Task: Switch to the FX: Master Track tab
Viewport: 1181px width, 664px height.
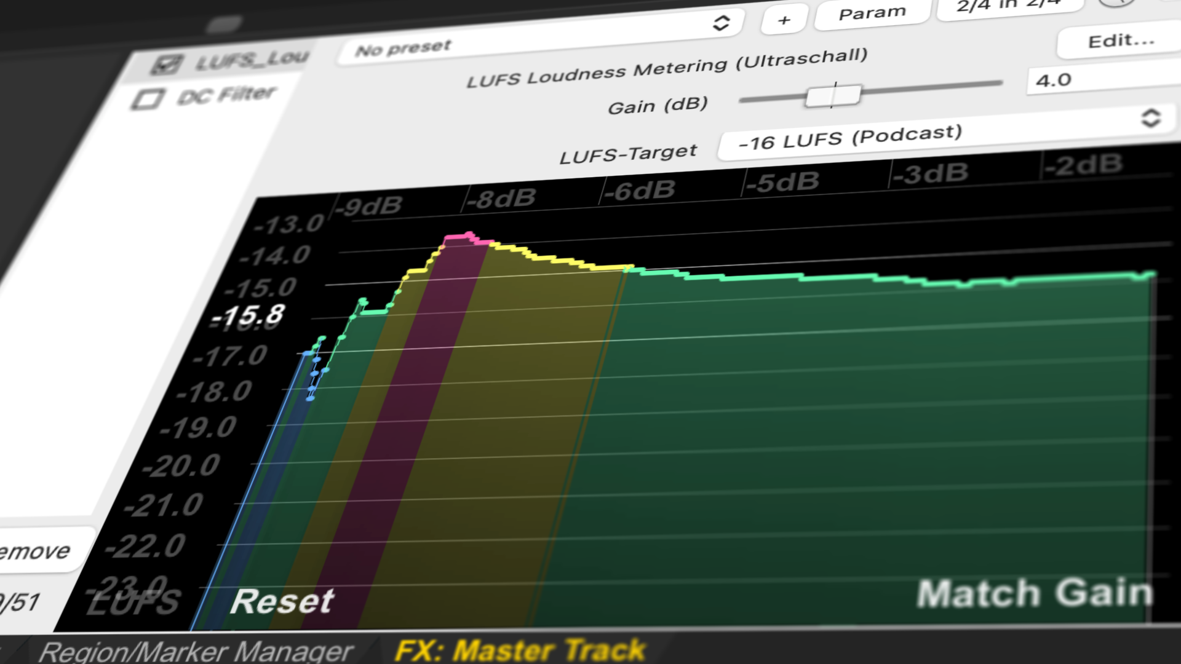Action: coord(520,650)
